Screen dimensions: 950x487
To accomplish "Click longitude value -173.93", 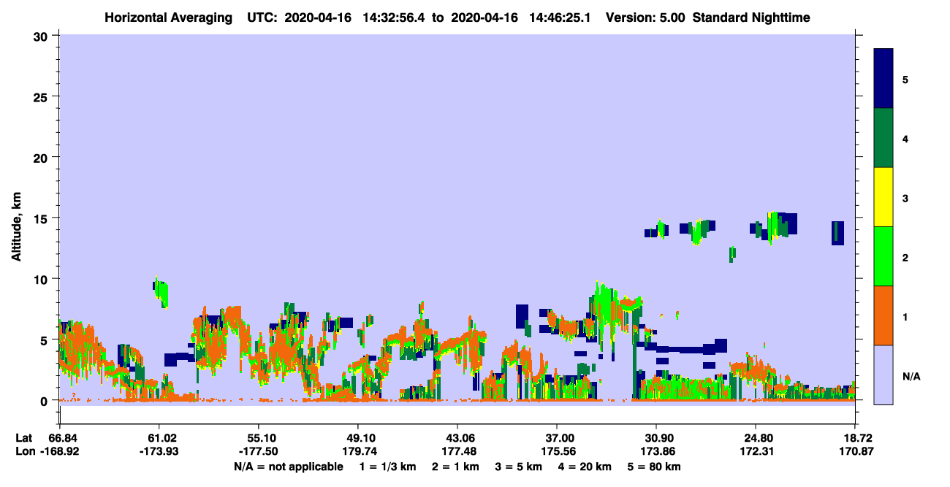I will pos(159,451).
